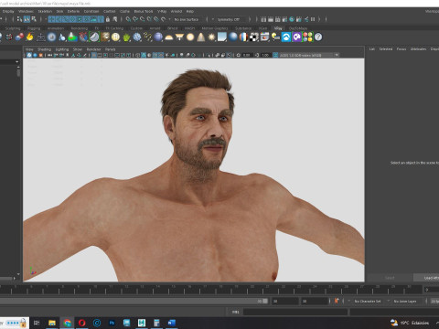Open the viewport Lighting menu
Viewport: 439px width, 329px height.
62,49
